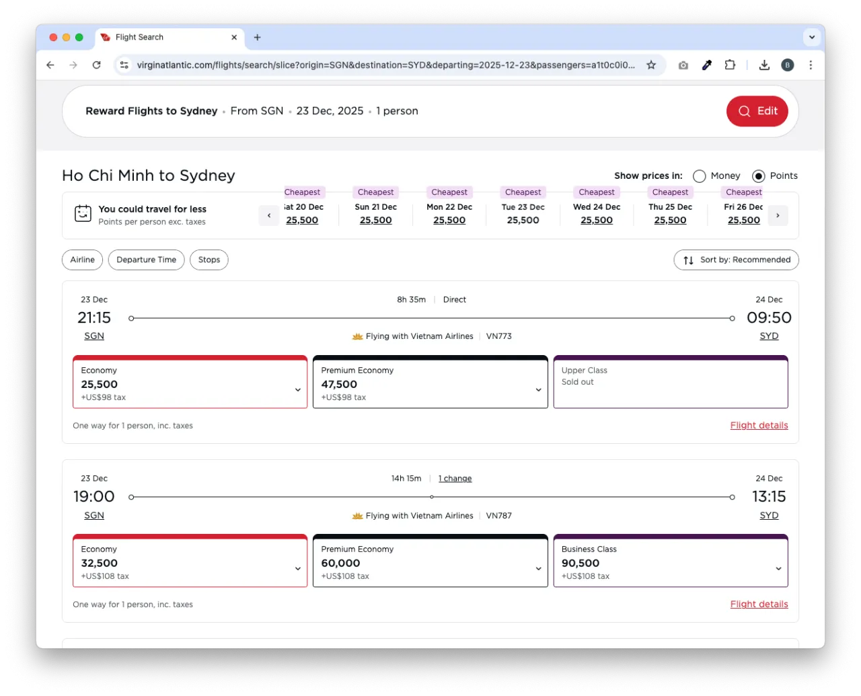Open the Sort by: Recommended menu
Screen dimensions: 861x696
(737, 260)
